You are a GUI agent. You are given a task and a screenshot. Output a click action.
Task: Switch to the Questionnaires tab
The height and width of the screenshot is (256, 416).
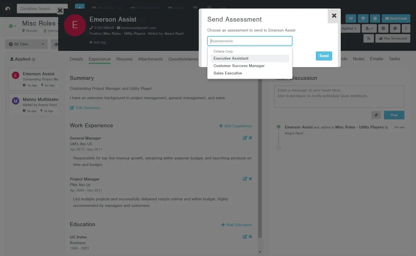click(183, 59)
